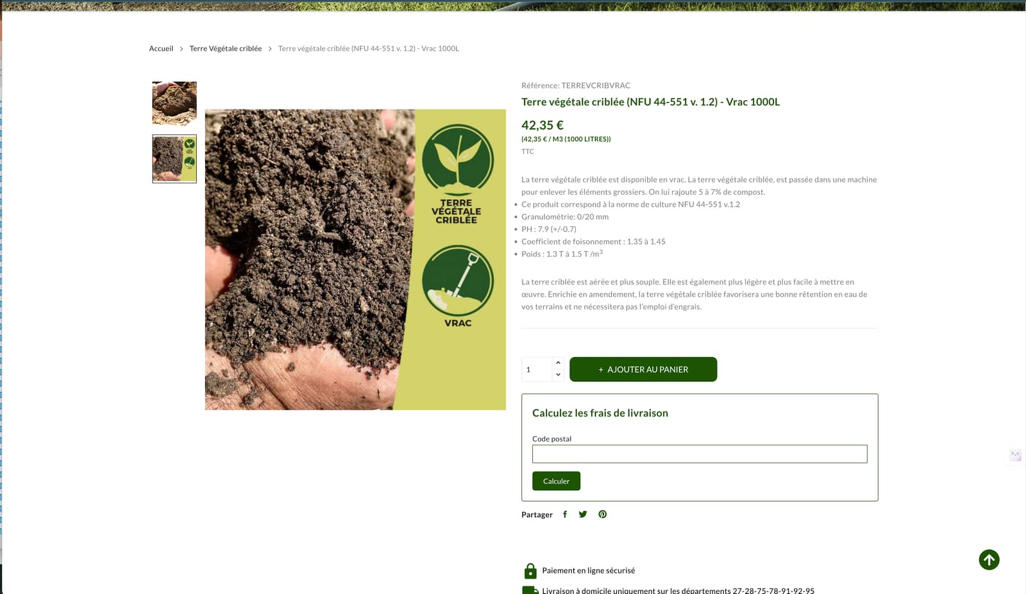
Task: Open the Accueil breadcrumb link
Action: pyautogui.click(x=161, y=49)
